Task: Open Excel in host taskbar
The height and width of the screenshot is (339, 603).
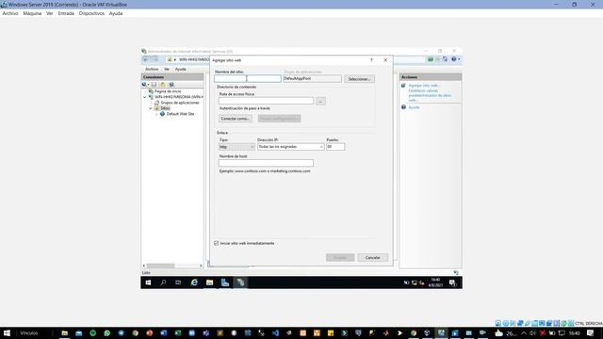Action: tap(178, 333)
